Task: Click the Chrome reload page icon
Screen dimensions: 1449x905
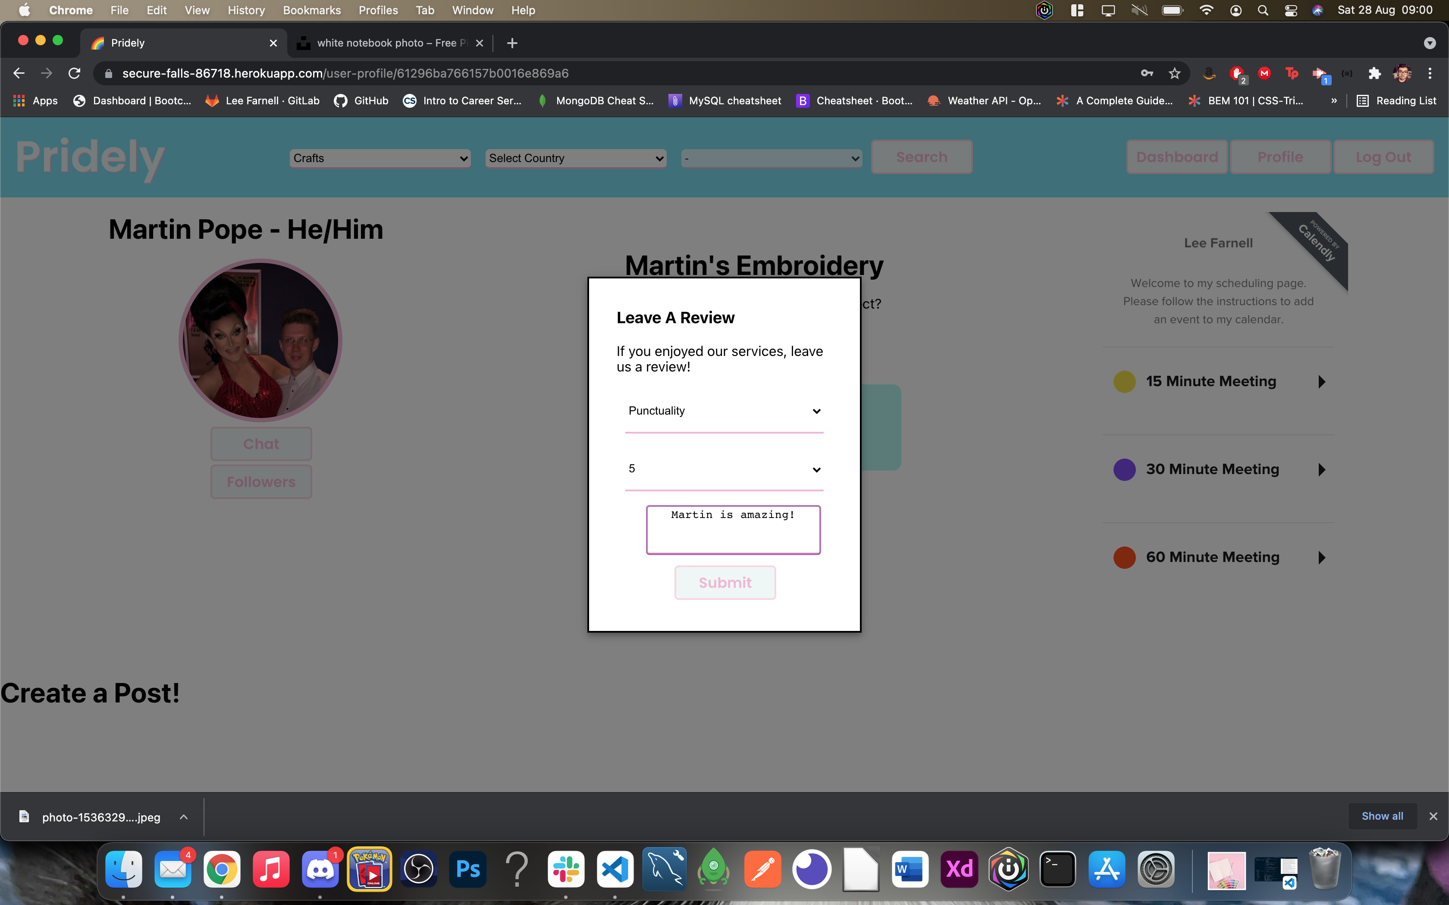Action: point(74,73)
